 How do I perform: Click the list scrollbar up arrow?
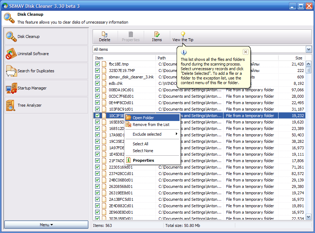click(x=308, y=64)
